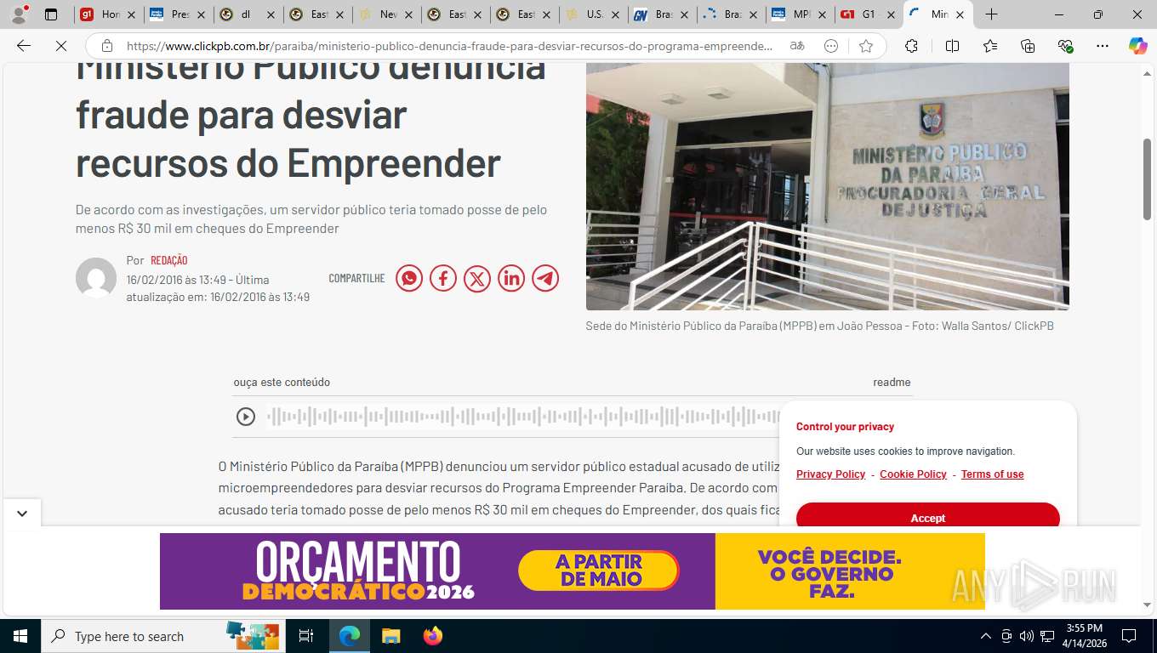The image size is (1157, 653).
Task: Share the article on X (Twitter)
Action: (x=477, y=278)
